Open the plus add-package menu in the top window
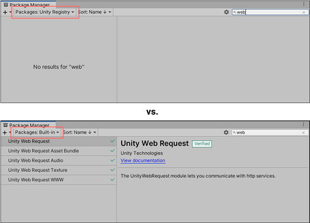Image resolution: width=310 pixels, height=223 pixels. pos(7,12)
